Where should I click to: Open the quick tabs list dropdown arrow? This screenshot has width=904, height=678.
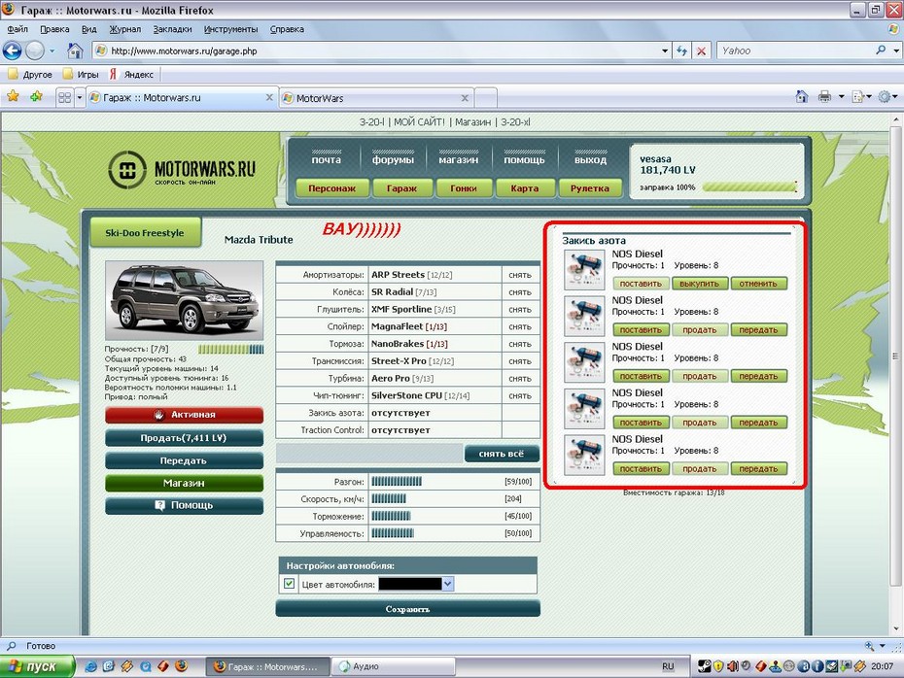click(x=80, y=97)
